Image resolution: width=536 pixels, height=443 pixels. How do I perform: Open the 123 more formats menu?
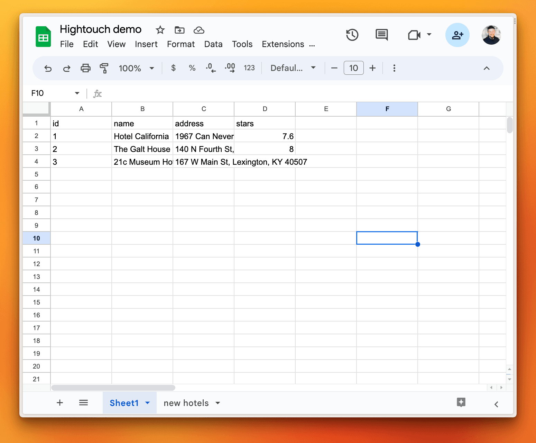click(249, 68)
